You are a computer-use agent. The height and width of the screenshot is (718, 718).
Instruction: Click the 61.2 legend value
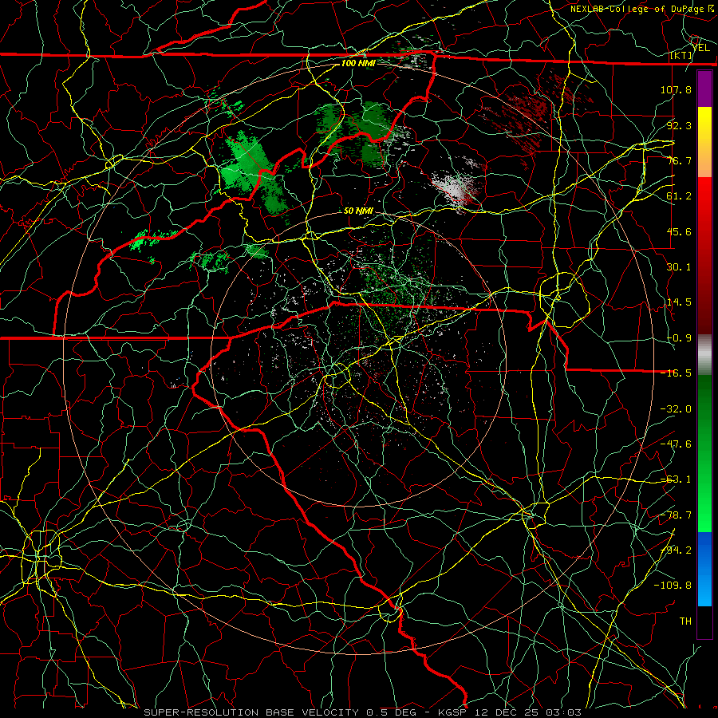tap(679, 196)
